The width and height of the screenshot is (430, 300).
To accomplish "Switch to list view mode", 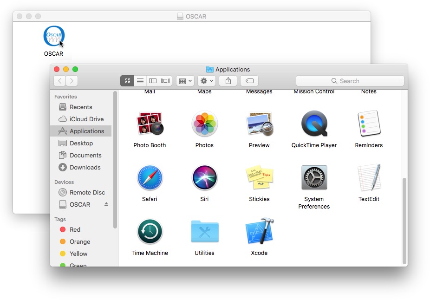I will pos(140,81).
